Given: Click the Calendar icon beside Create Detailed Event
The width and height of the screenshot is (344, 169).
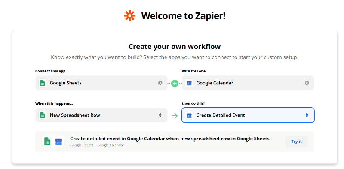Looking at the screenshot, I should pos(189,115).
